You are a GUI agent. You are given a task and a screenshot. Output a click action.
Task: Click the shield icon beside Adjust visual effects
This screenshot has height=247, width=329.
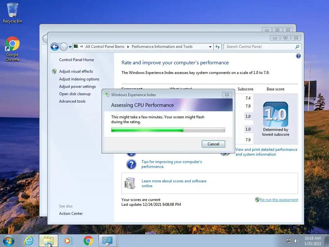point(54,71)
